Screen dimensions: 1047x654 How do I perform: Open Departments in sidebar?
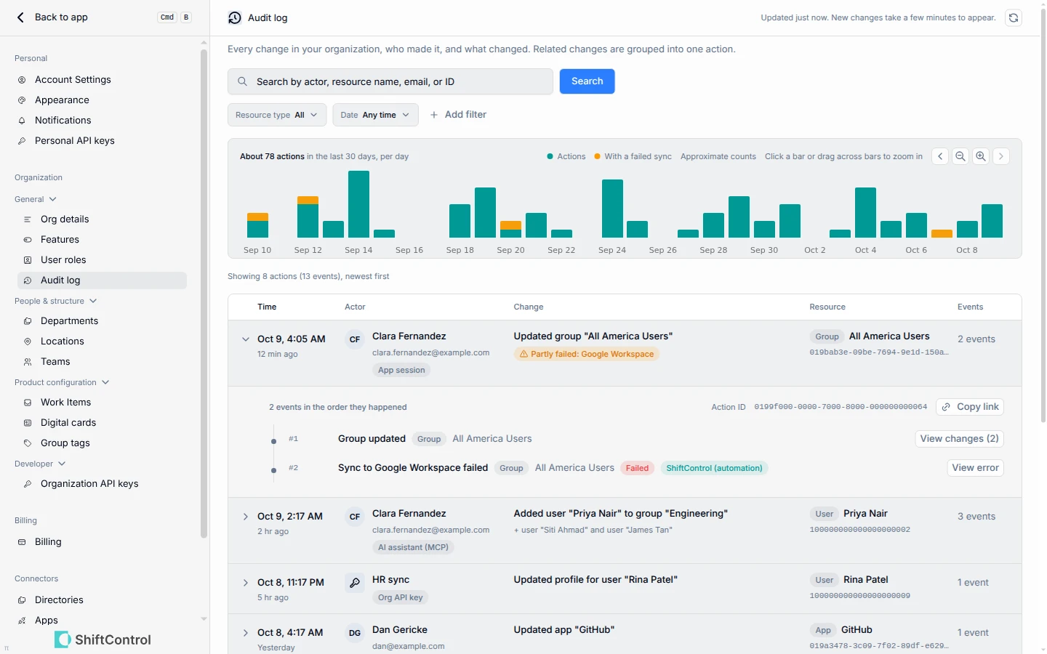point(102,321)
